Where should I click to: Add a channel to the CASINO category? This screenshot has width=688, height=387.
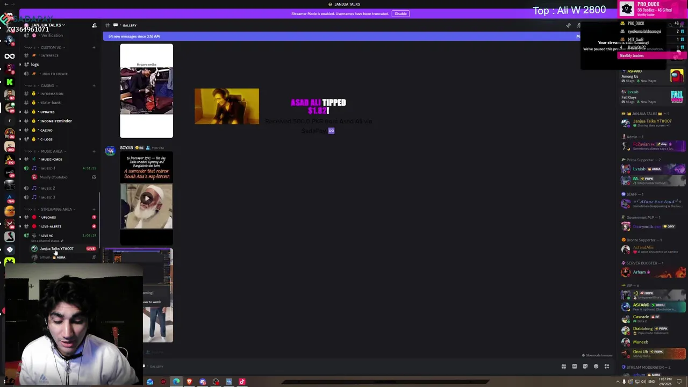[x=94, y=85]
